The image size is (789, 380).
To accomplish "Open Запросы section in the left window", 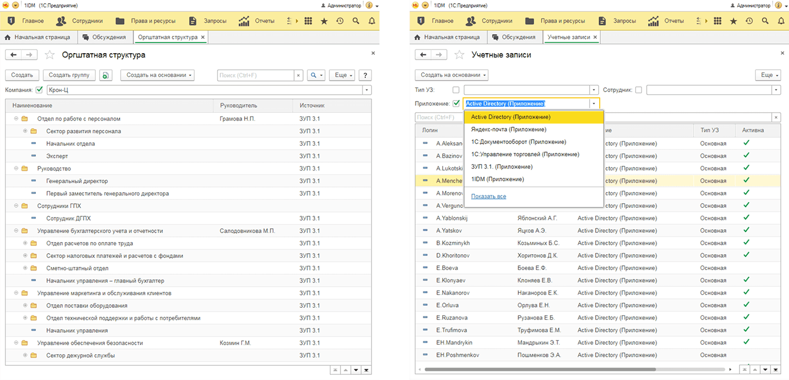I will [209, 21].
